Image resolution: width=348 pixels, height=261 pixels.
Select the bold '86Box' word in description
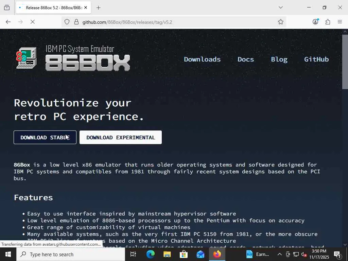[22, 165]
